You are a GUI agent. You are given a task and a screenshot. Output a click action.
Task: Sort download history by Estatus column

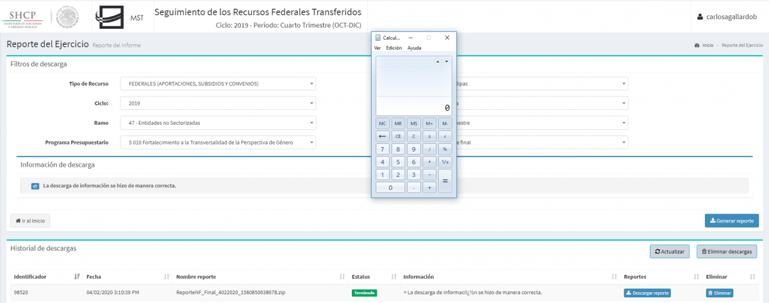393,277
